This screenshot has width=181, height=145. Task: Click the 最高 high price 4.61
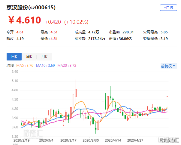click(x=54, y=32)
